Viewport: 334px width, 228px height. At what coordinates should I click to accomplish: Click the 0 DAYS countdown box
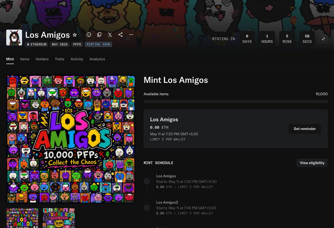(x=247, y=39)
